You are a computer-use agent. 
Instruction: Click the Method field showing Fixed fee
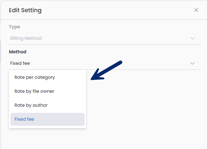(x=105, y=63)
